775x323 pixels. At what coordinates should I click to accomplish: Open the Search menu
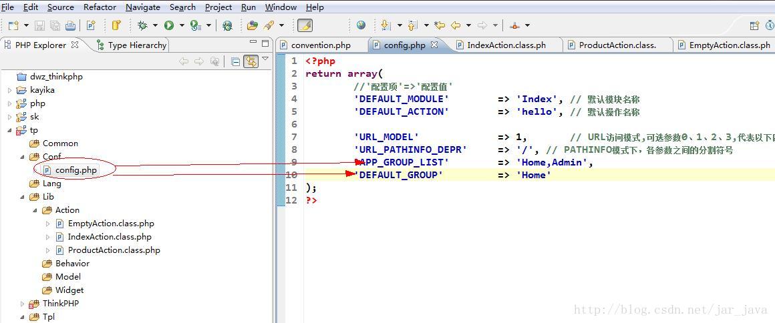[182, 7]
